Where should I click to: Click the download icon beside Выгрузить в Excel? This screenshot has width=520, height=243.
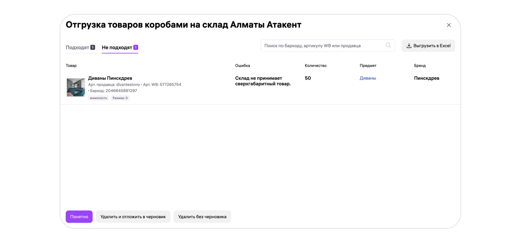tap(409, 46)
